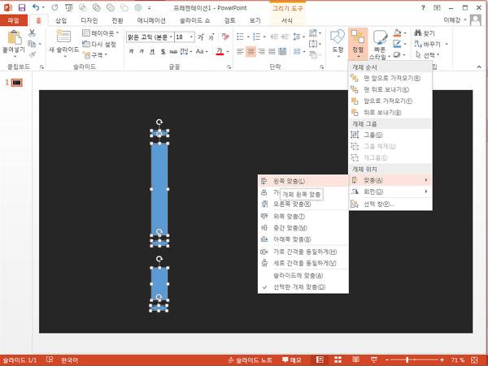Click the Undo arrow icon
This screenshot has height=366, width=488.
36,7
